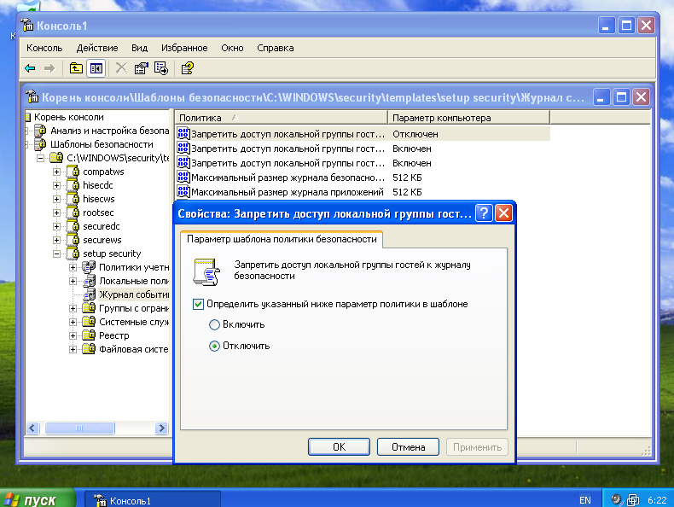Viewport: 674px width, 507px height.
Task: Click the hisecdc template icon
Action: coord(73,185)
